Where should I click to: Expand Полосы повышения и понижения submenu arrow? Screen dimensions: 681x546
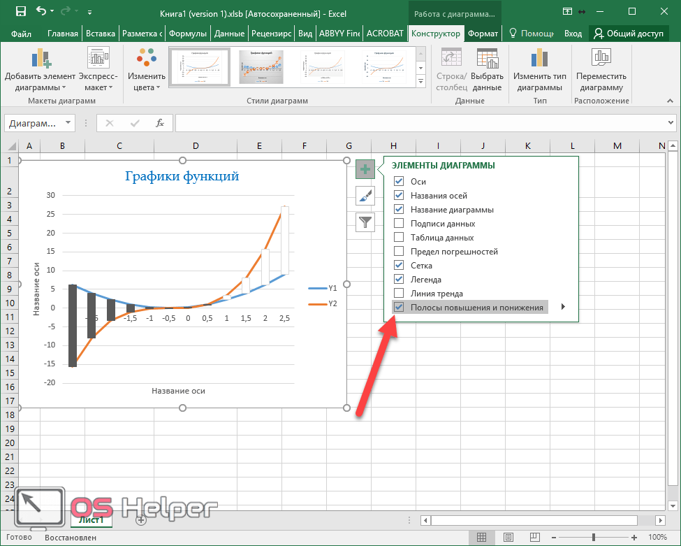click(x=563, y=307)
